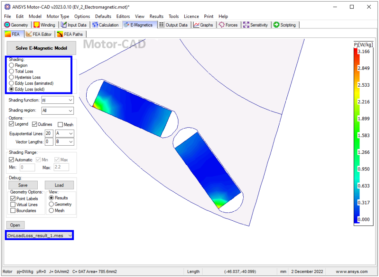Viewport: 379px width, 277px height.
Task: Click the Input Data tab icon
Action: pos(64,24)
